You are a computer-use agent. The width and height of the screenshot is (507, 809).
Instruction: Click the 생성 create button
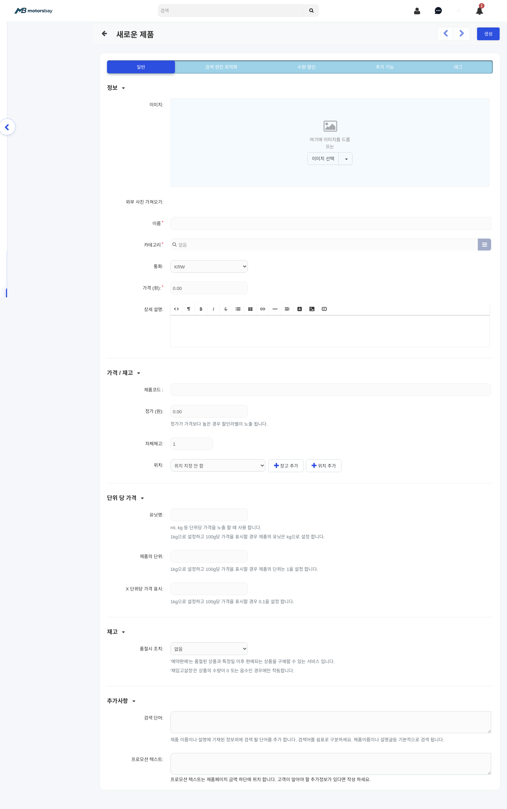pyautogui.click(x=488, y=34)
